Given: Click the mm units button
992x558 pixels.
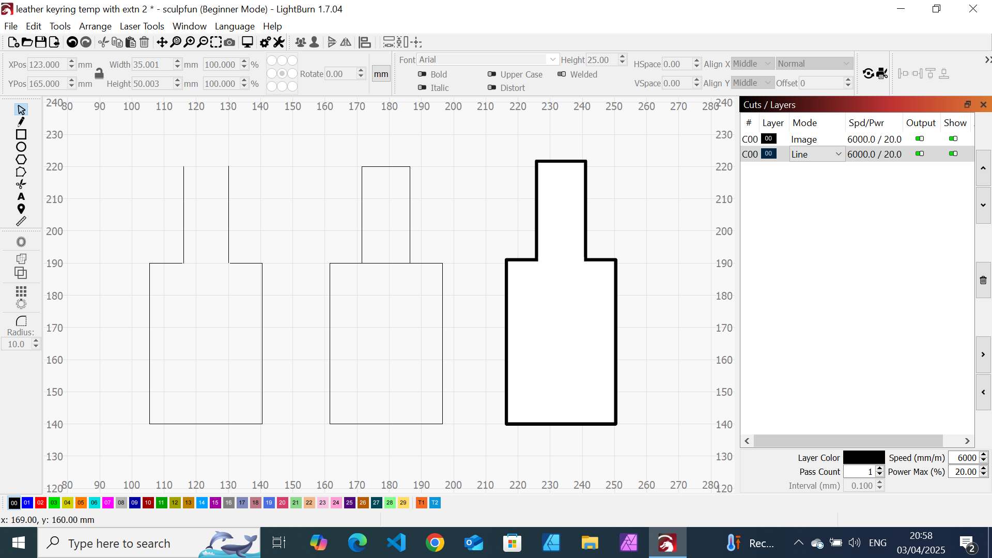Looking at the screenshot, I should coord(381,74).
